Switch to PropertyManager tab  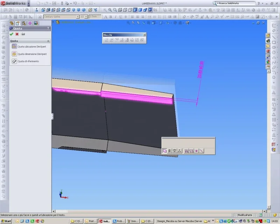tap(17, 23)
